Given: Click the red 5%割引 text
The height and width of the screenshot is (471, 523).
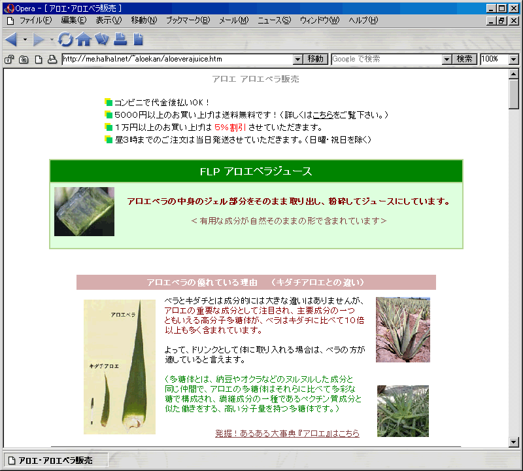Looking at the screenshot, I should click(230, 128).
